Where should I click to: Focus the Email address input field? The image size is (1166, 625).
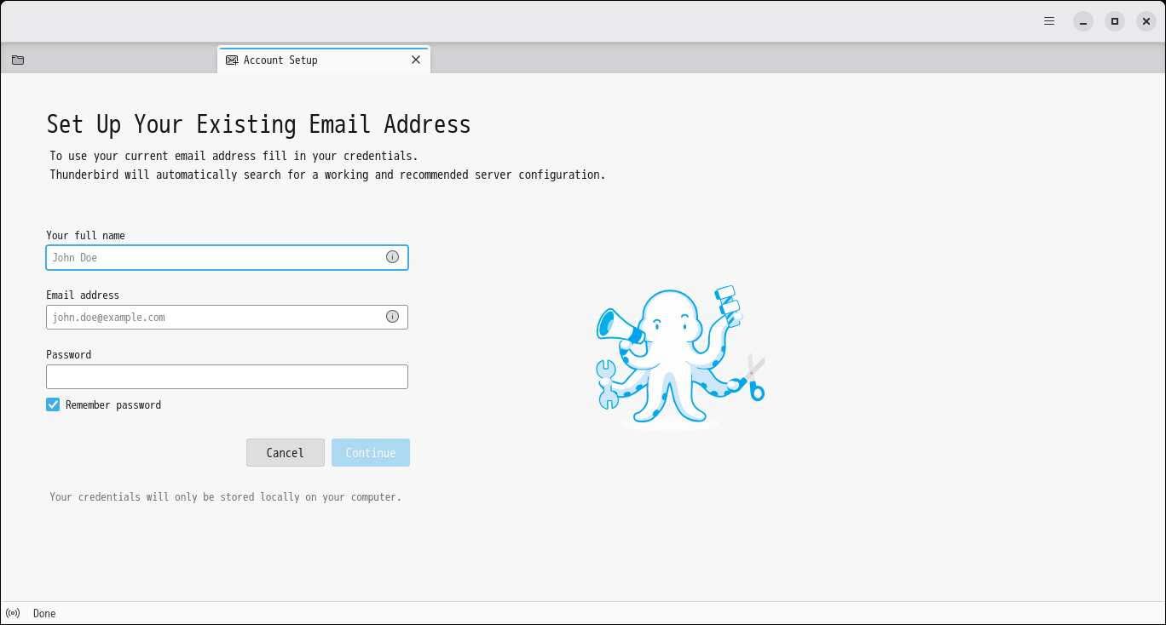[x=227, y=317]
